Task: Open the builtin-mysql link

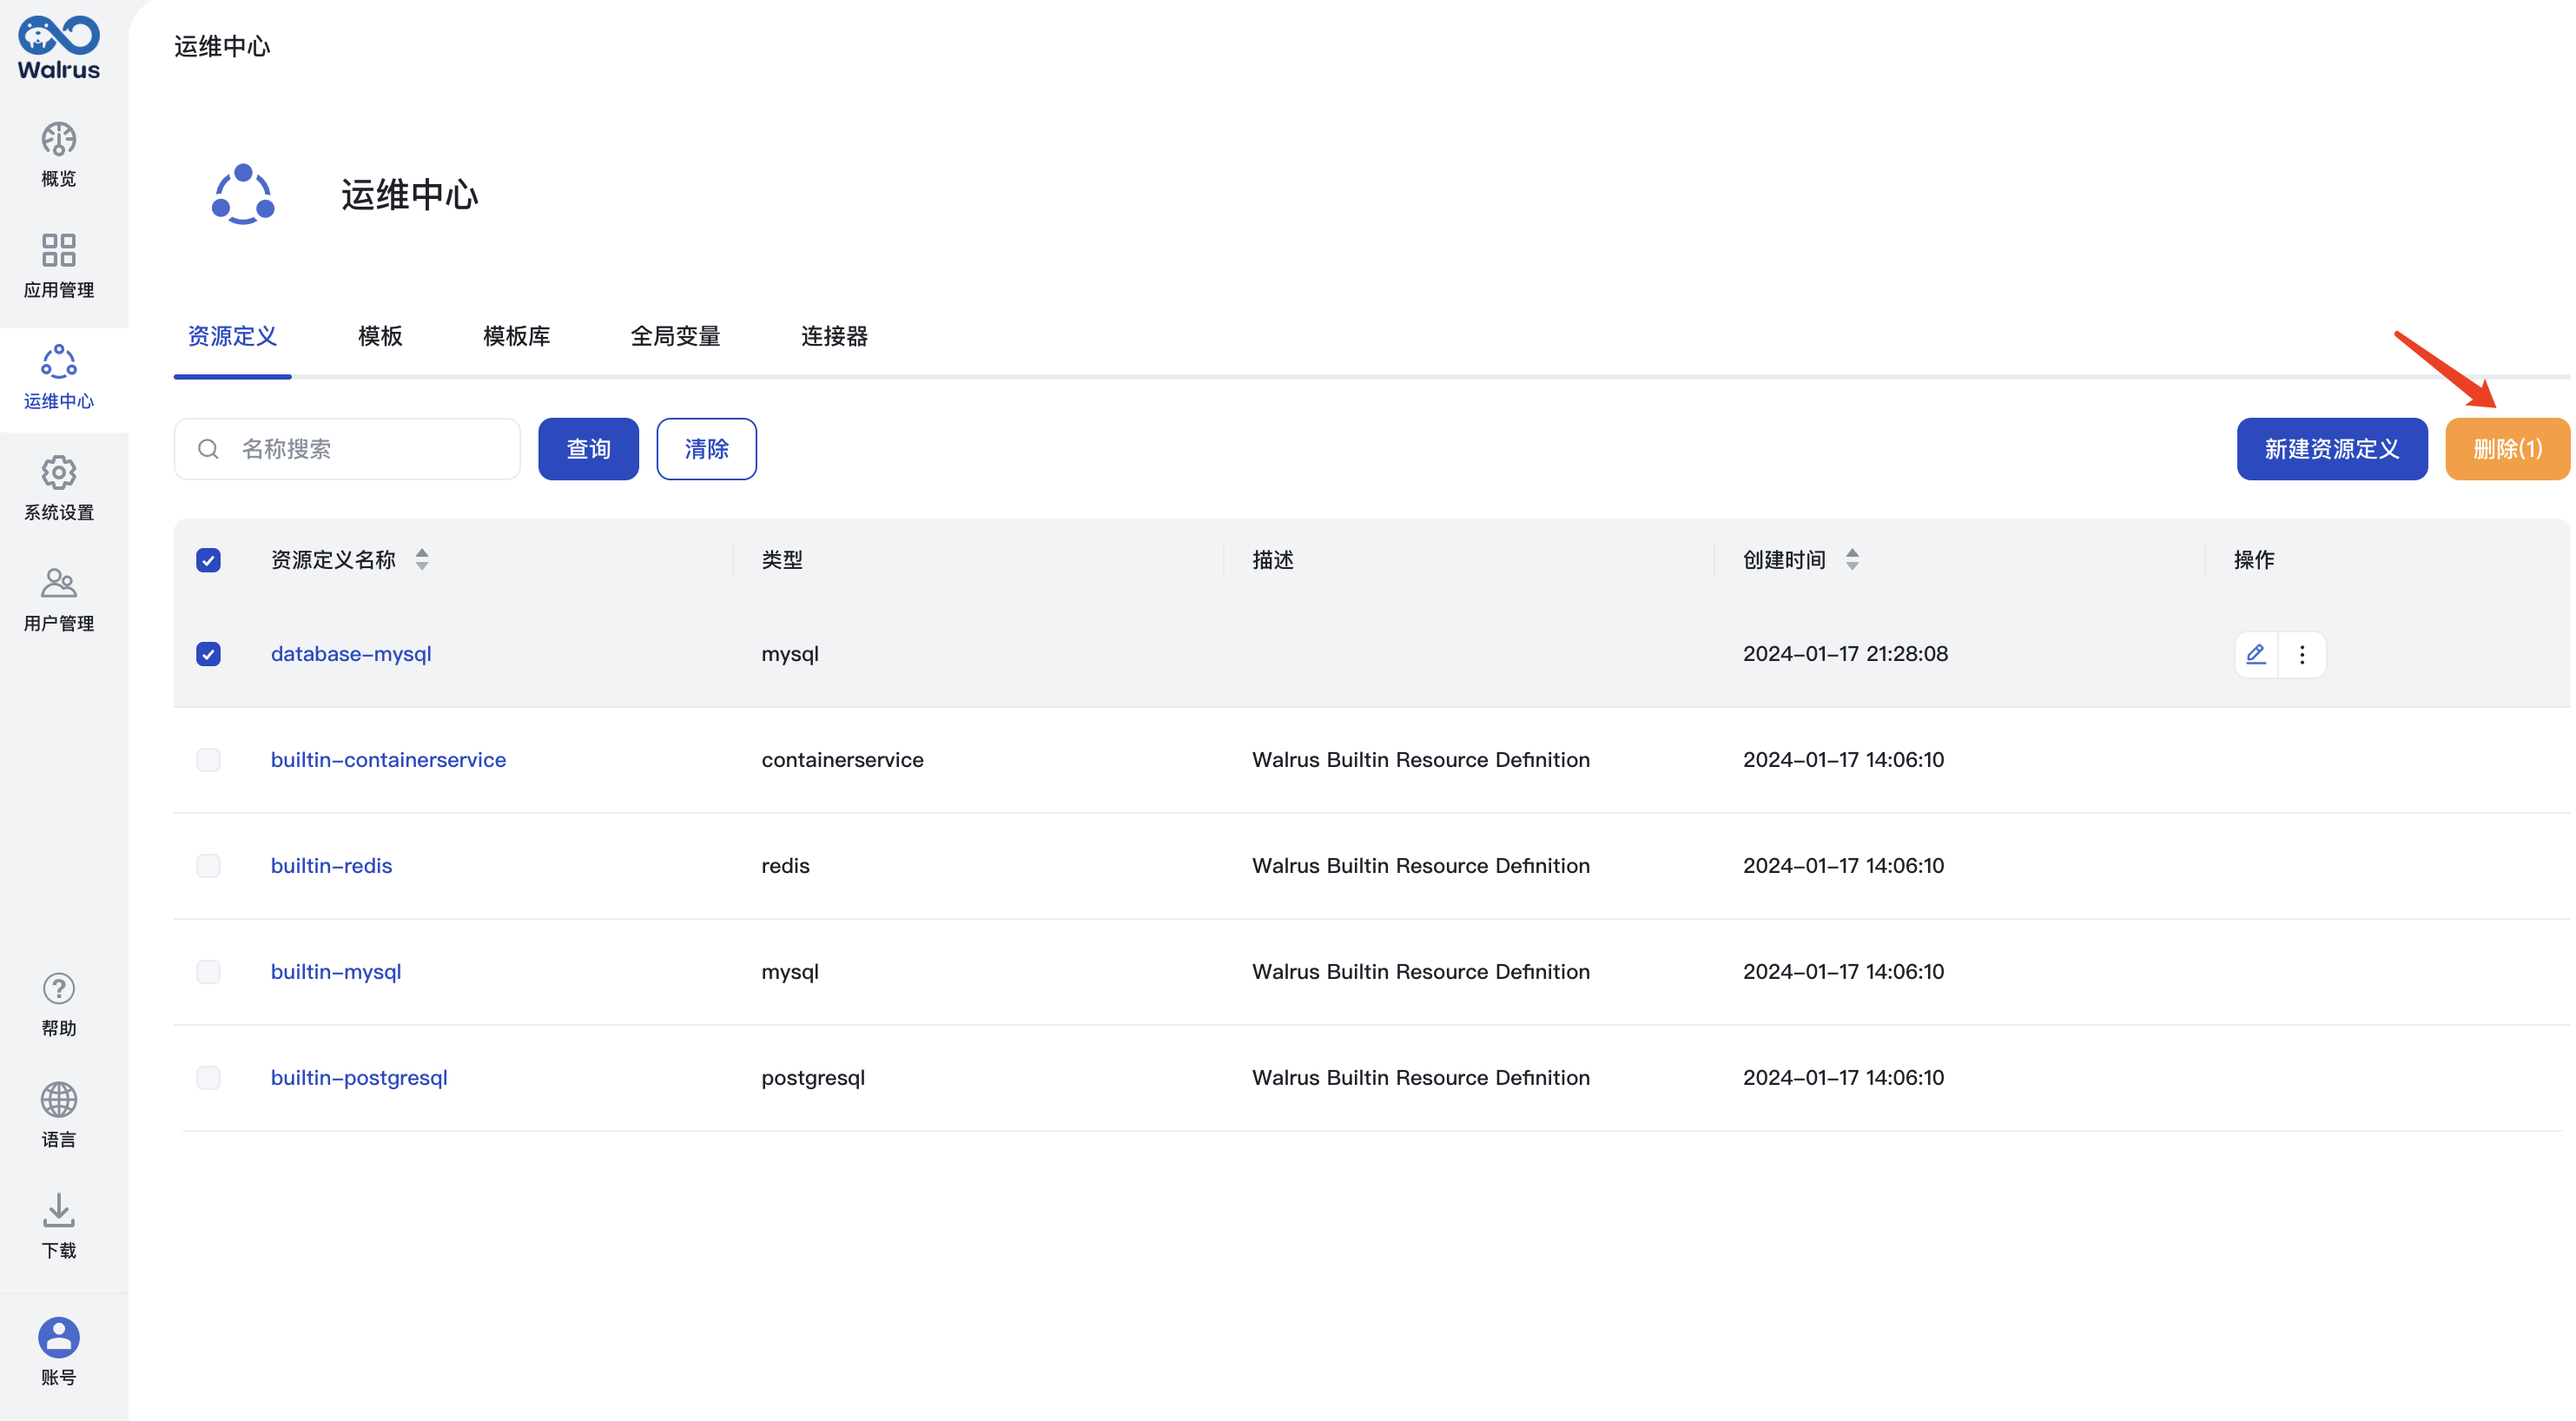Action: click(x=336, y=972)
